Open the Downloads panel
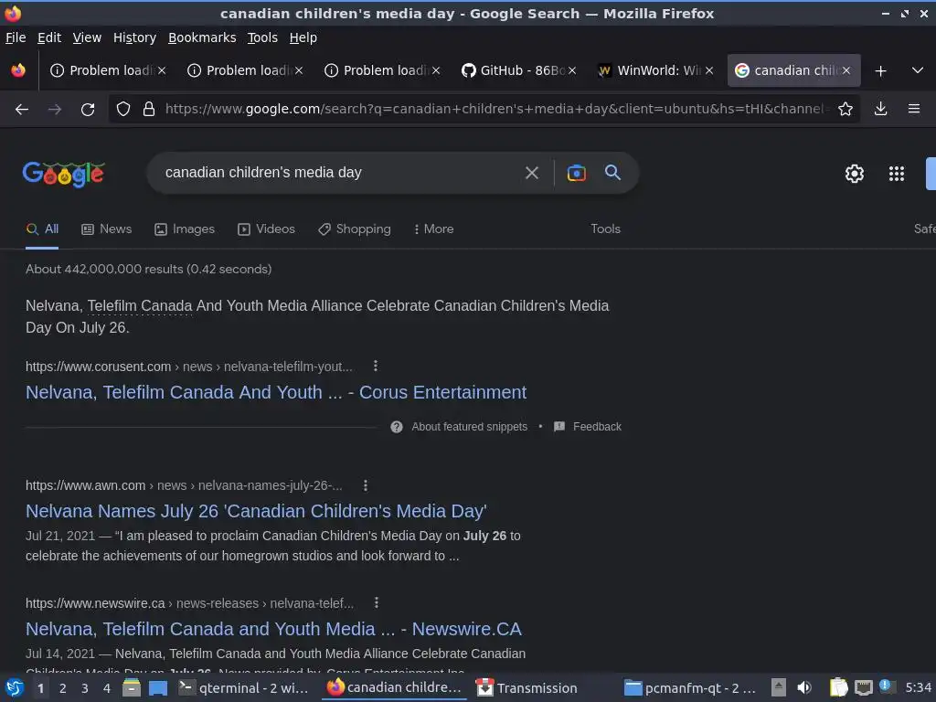 coord(880,110)
